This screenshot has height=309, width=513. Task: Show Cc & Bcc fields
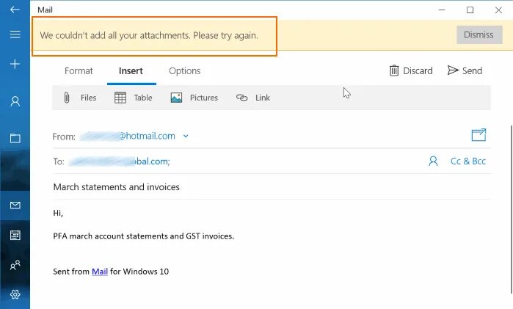pos(467,161)
